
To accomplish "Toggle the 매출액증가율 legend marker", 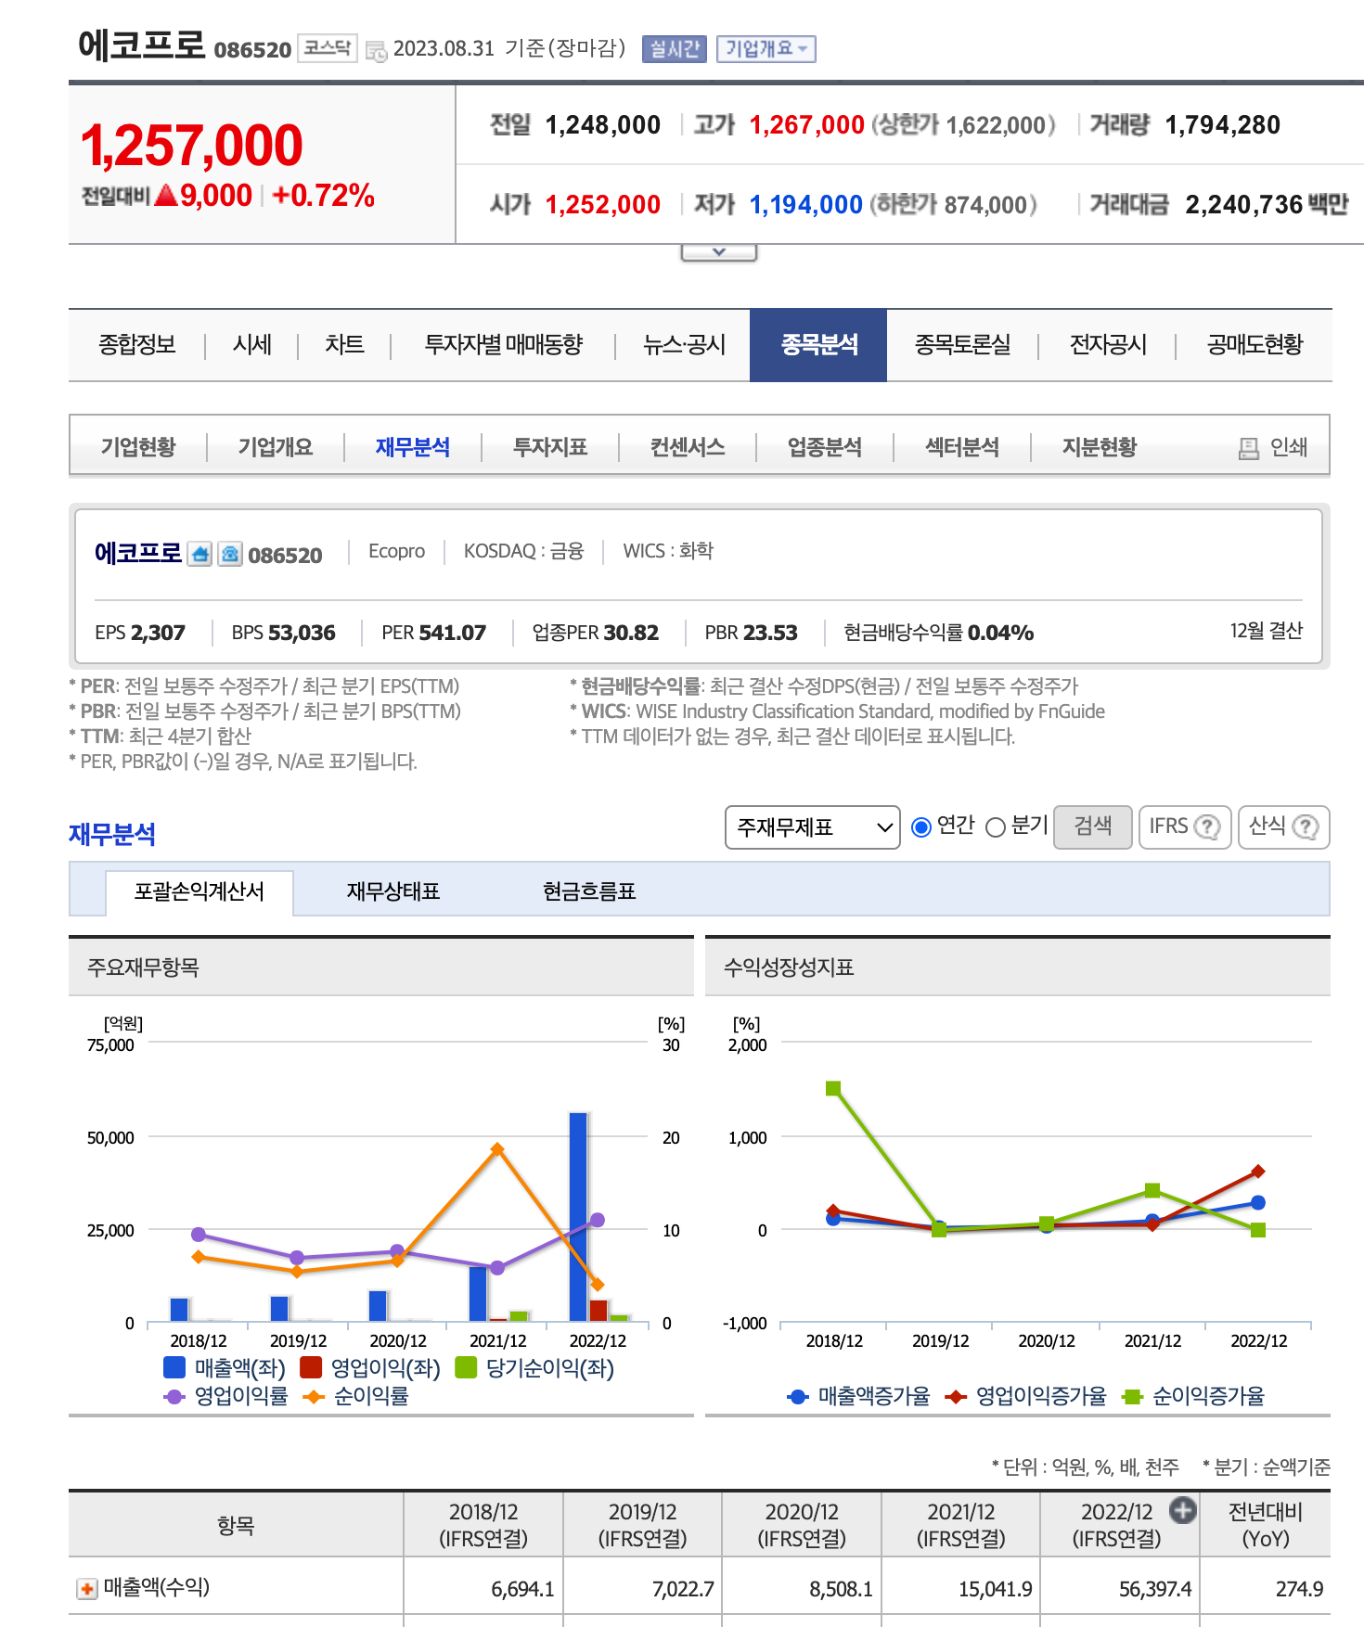I will [797, 1397].
